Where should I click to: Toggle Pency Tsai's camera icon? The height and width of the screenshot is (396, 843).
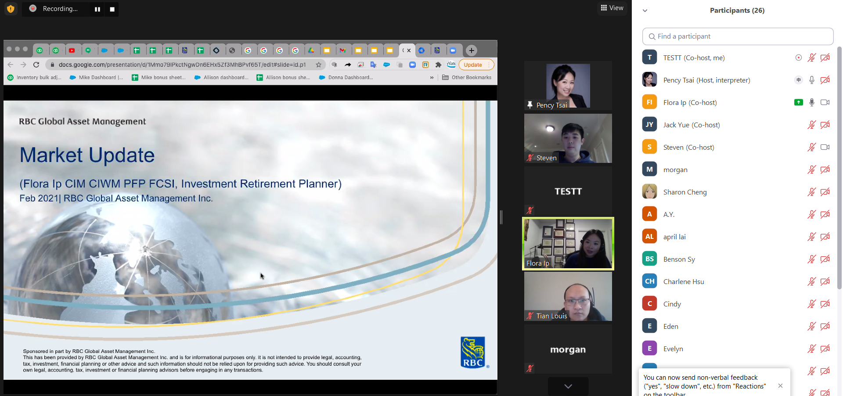[x=825, y=80]
